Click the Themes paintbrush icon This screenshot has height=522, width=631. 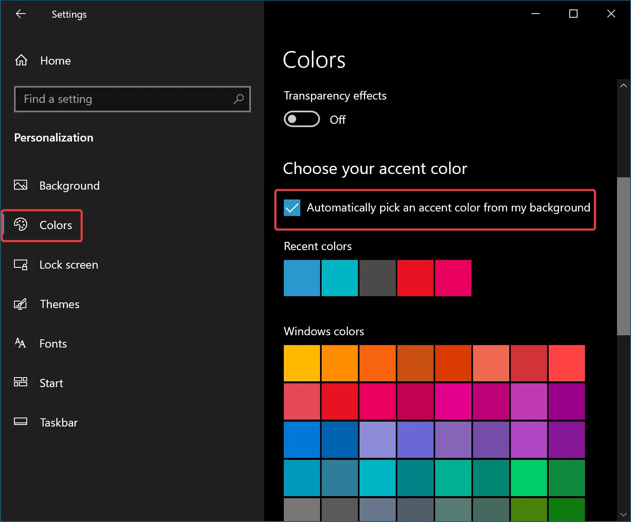click(21, 304)
